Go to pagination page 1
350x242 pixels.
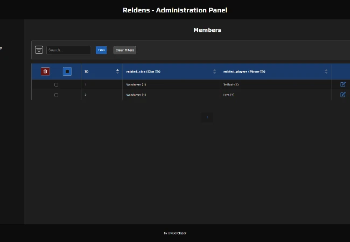[207, 117]
